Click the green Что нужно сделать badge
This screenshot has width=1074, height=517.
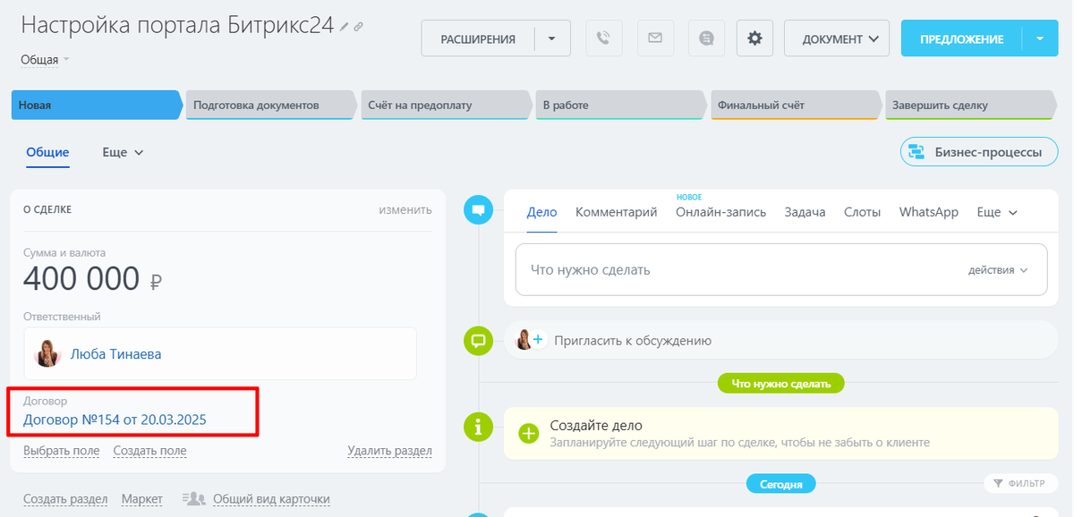pos(781,383)
